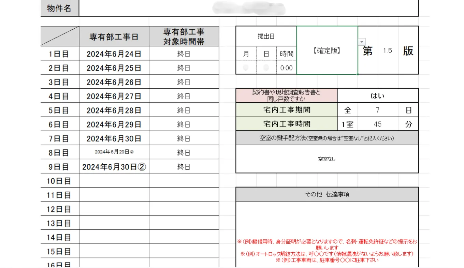The image size is (464, 268).
Task: Select the 宅内工事時間 value 45 cell
Action: point(378,124)
